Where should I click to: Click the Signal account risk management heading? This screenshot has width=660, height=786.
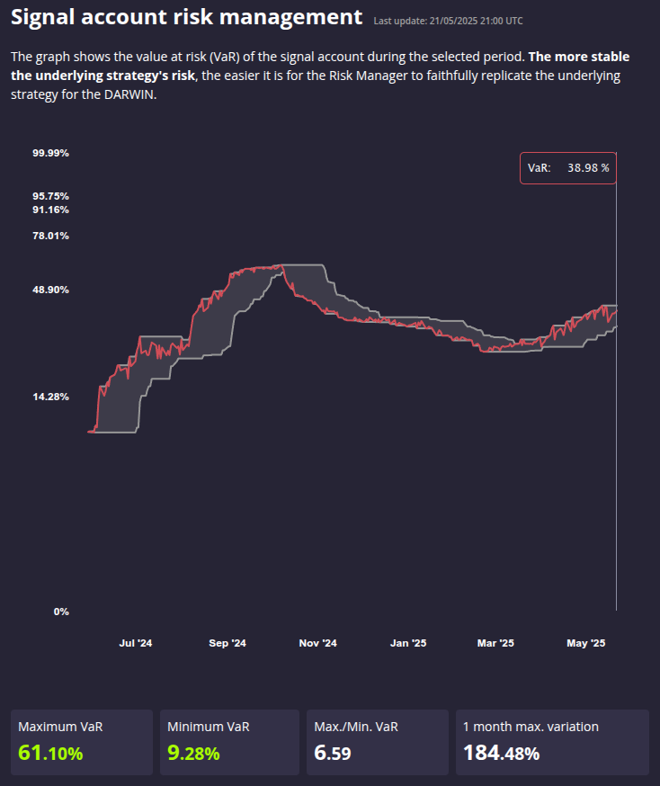(186, 18)
